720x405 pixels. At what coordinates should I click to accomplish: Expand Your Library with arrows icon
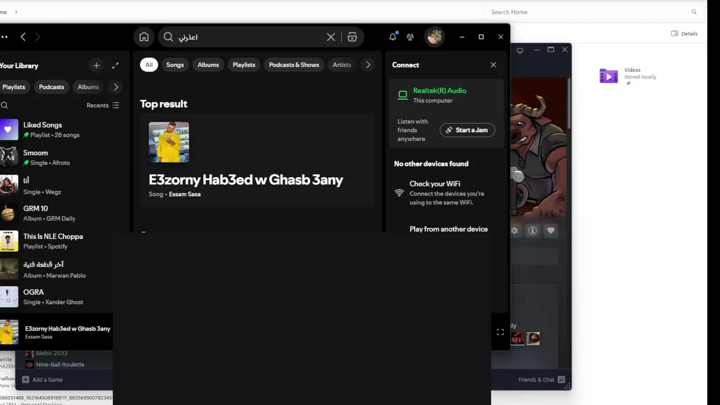(x=115, y=66)
